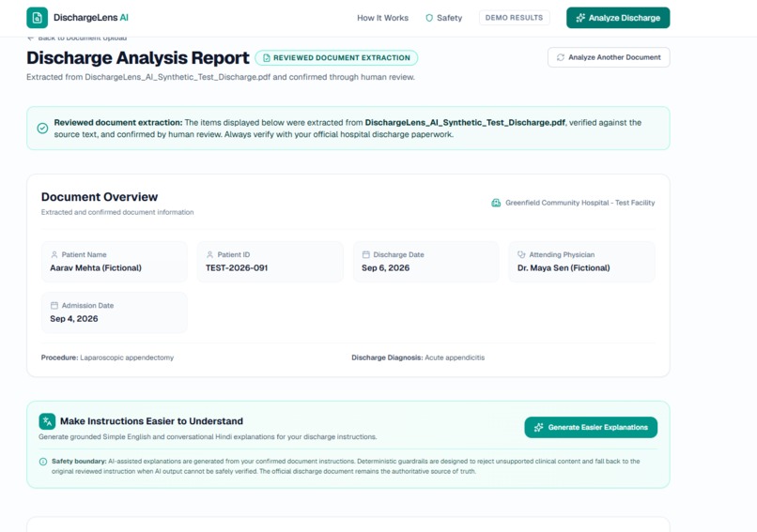Image resolution: width=757 pixels, height=532 pixels.
Task: Go back to Document Upload
Action: [x=77, y=38]
